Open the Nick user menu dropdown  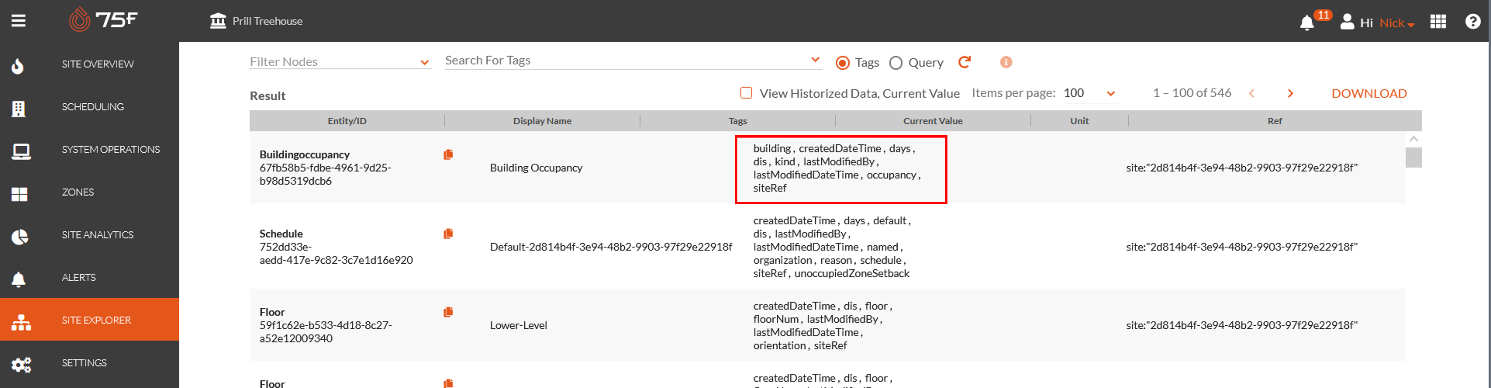point(1397,23)
